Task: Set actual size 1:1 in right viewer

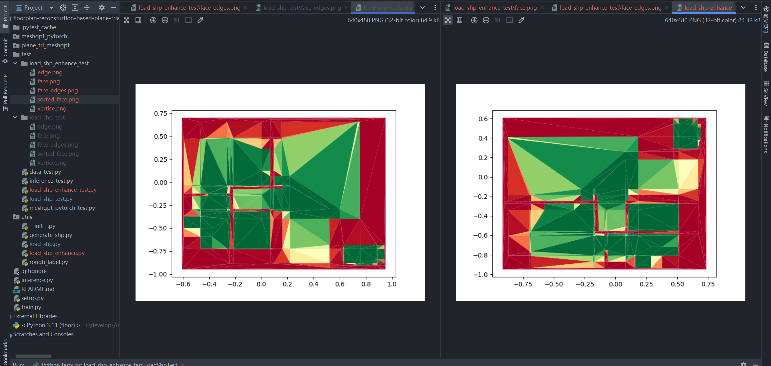Action: (x=498, y=20)
